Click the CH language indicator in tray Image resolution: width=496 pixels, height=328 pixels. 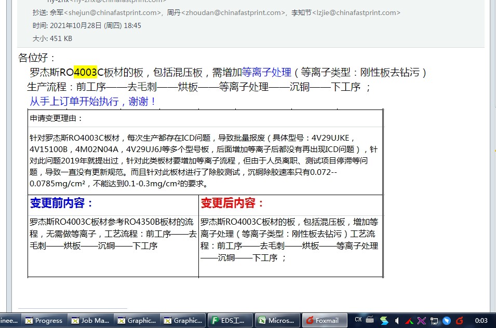(x=358, y=320)
